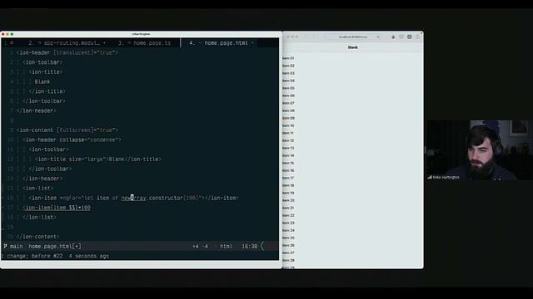Click the 'html' filetype in the status line
The height and width of the screenshot is (299, 533).
226,247
